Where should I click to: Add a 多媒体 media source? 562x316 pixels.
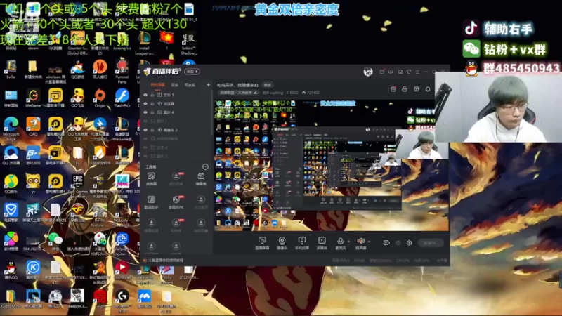[322, 243]
